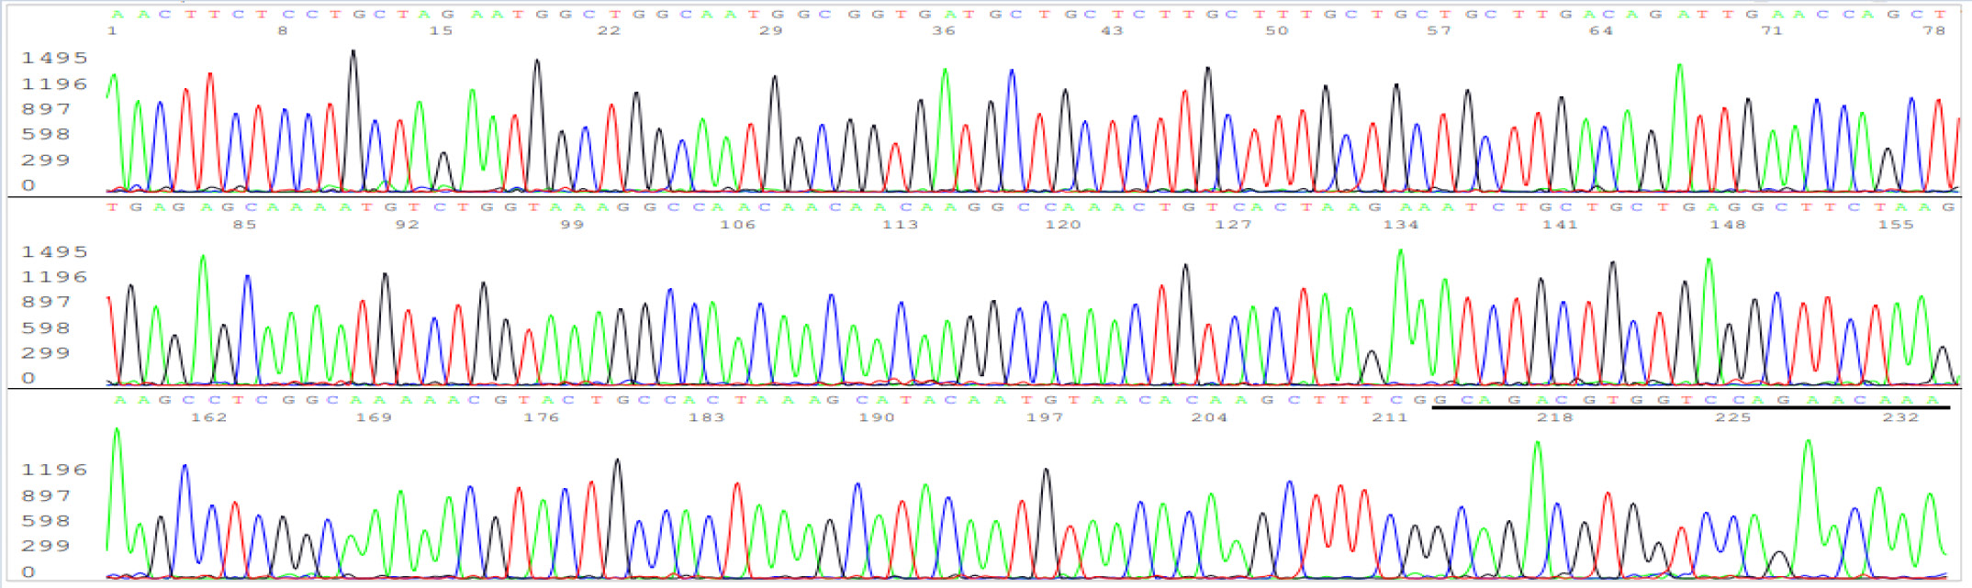Select position label 85 in second row
The width and height of the screenshot is (1972, 588).
coord(244,225)
